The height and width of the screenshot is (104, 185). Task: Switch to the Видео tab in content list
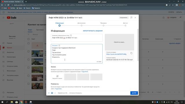coord(30,30)
